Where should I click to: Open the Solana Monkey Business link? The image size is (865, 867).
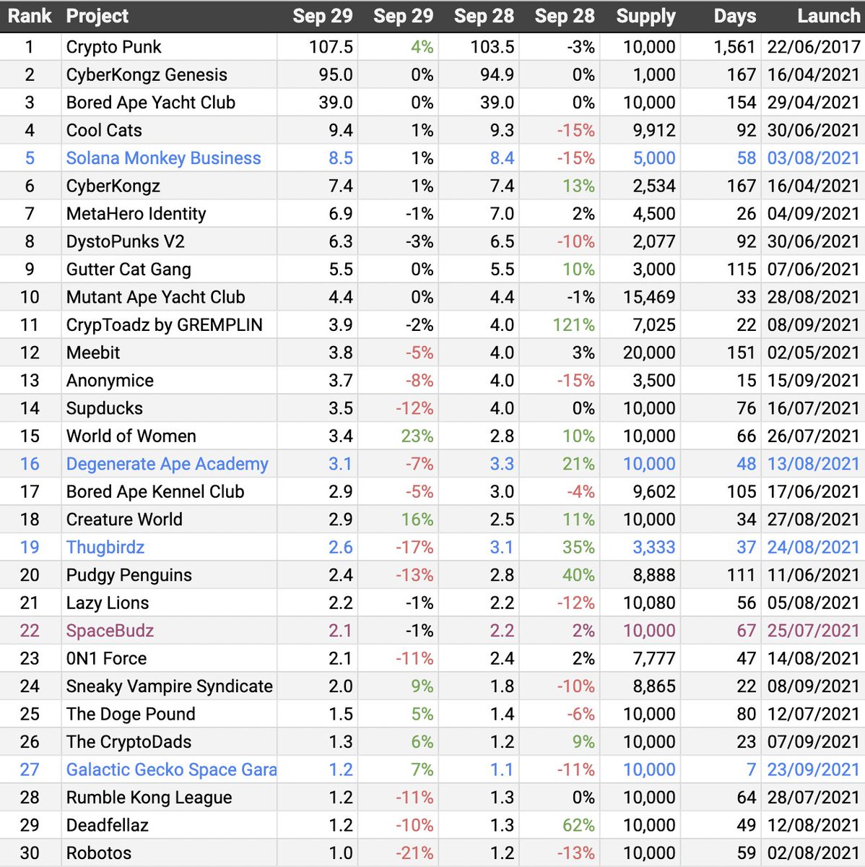coord(163,158)
